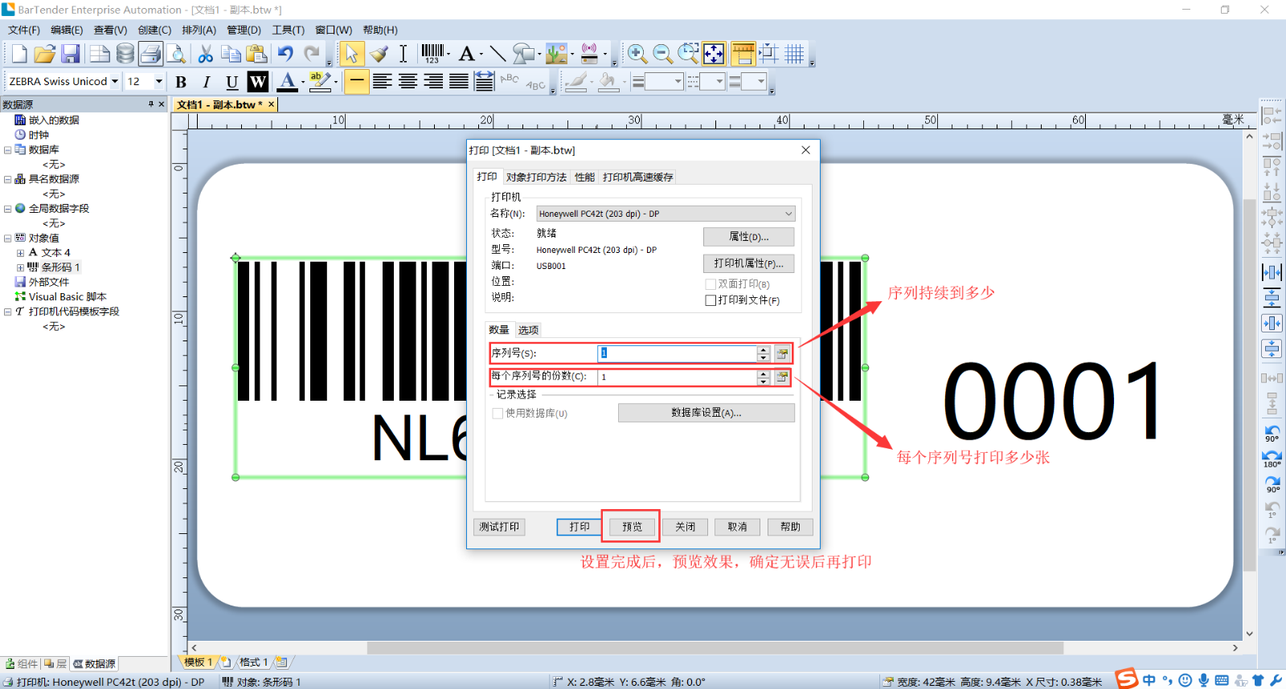Image resolution: width=1286 pixels, height=689 pixels.
Task: Toggle Bold formatting button
Action: [181, 82]
